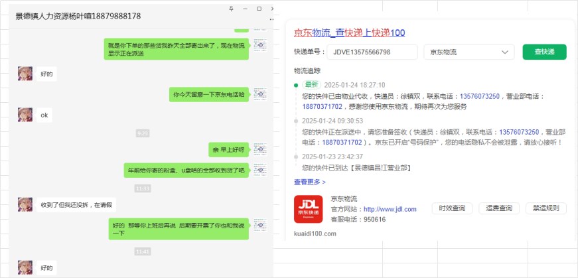Click phone 18870371702 in the 09:30:53 entry

(342, 143)
